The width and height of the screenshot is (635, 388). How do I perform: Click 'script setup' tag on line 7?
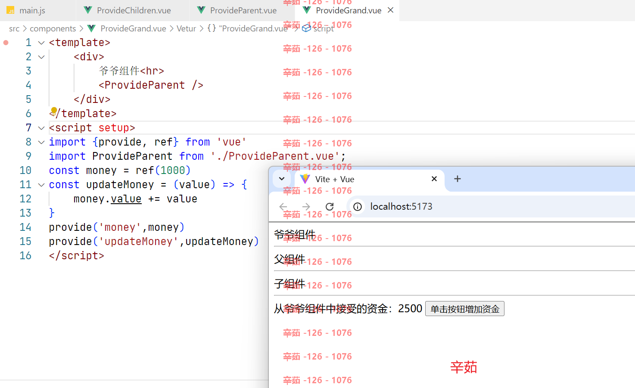click(92, 128)
